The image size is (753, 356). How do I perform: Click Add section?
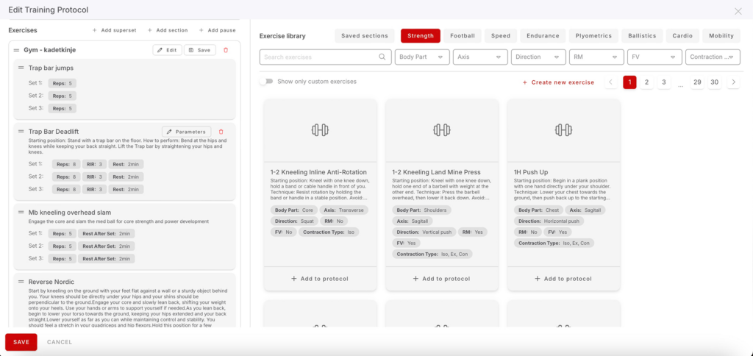pyautogui.click(x=168, y=30)
